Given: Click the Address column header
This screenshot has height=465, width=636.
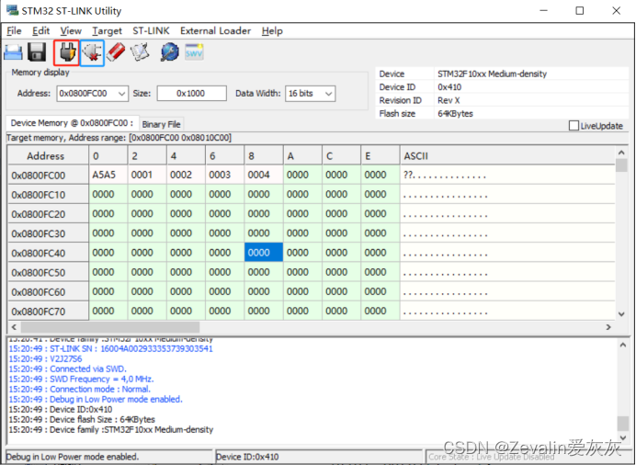Looking at the screenshot, I should point(48,155).
